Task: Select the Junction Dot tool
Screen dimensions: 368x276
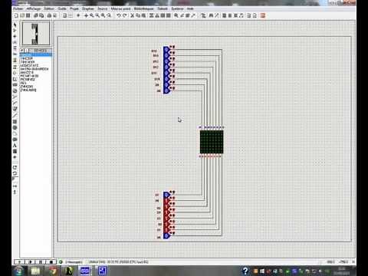Action: (x=15, y=36)
